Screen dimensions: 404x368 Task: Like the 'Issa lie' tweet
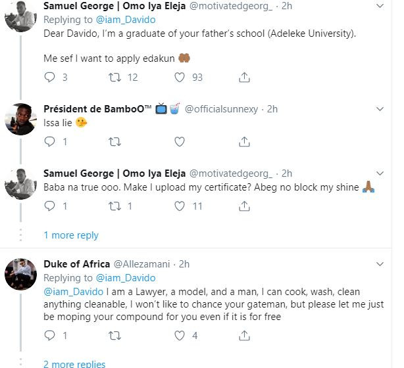(x=180, y=141)
